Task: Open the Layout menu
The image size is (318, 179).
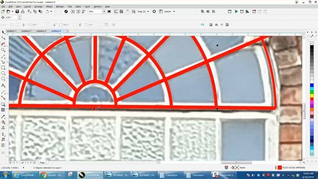Action: [28, 6]
